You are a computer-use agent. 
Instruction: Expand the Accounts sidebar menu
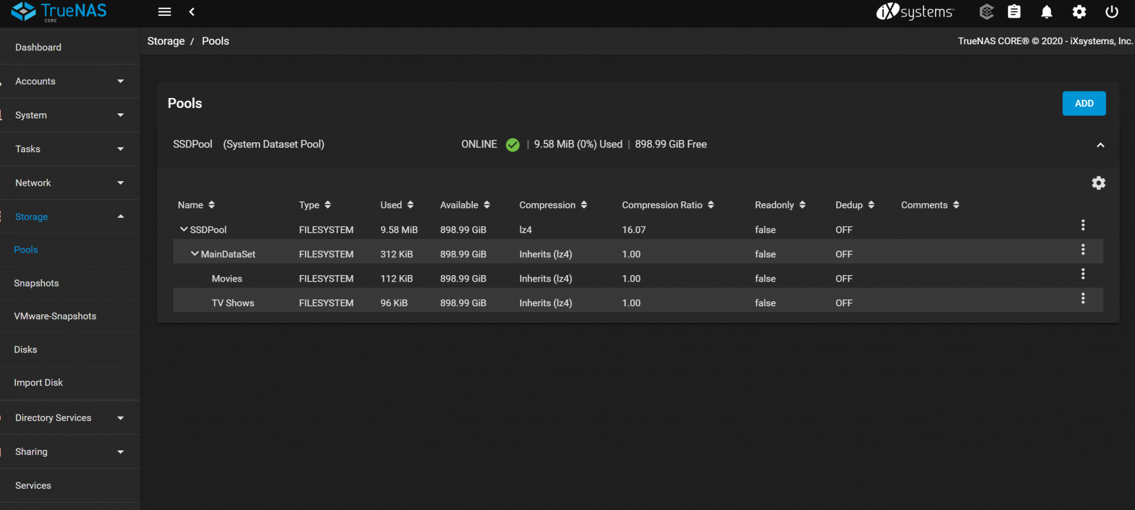[x=70, y=81]
